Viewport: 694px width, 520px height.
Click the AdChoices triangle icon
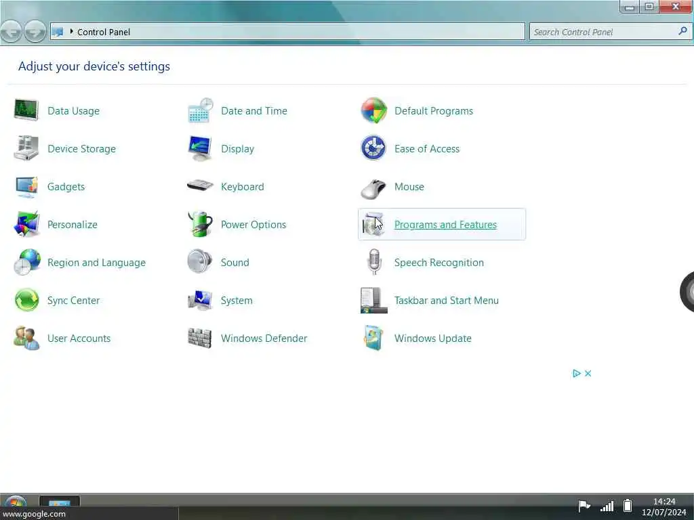(x=576, y=373)
